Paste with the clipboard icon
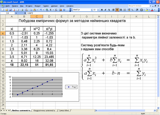Viewport: 160px width, 115px height. tap(35, 10)
